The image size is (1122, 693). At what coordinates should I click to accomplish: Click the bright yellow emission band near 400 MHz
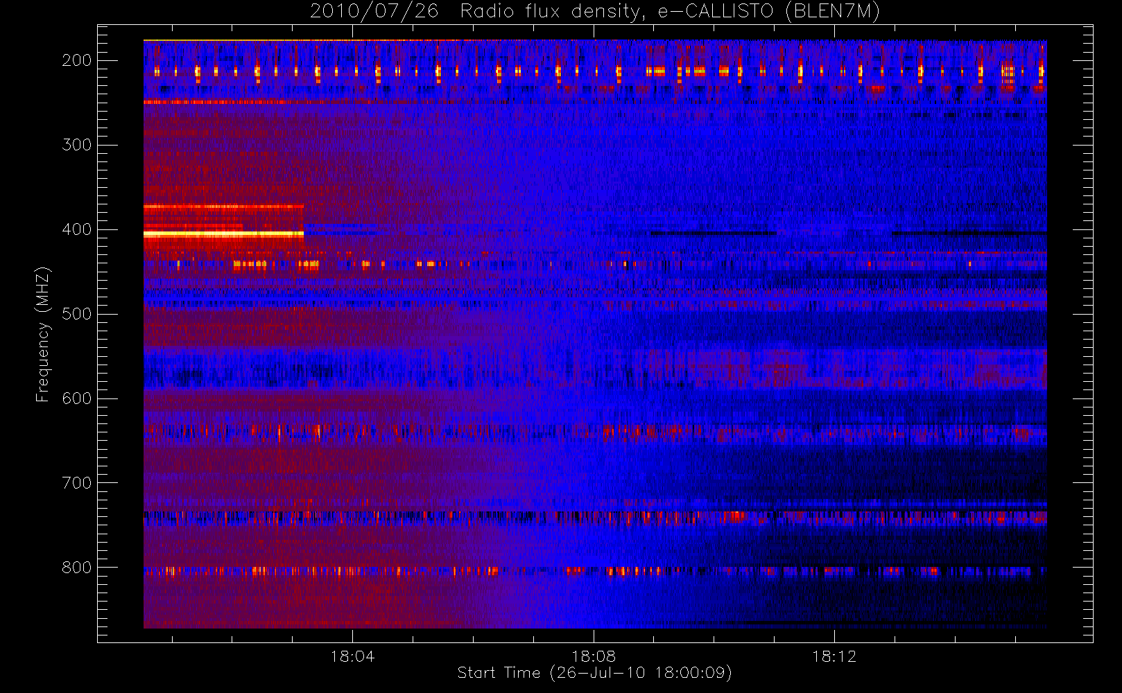(x=223, y=234)
